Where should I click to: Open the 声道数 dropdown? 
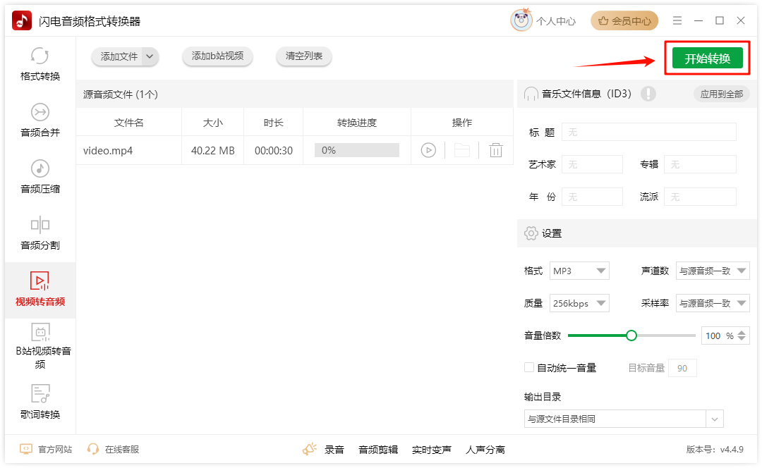pyautogui.click(x=713, y=271)
